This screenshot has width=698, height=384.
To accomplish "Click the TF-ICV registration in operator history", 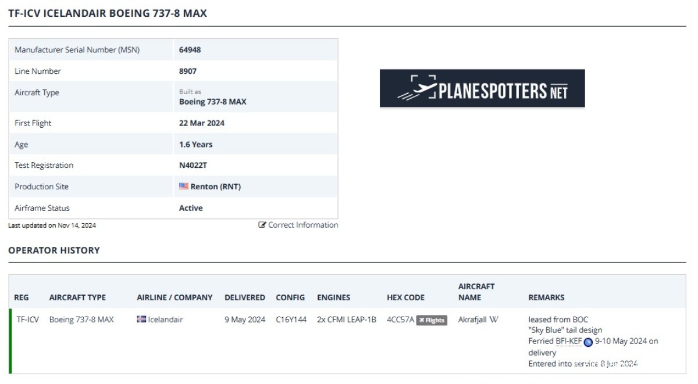I will click(27, 319).
